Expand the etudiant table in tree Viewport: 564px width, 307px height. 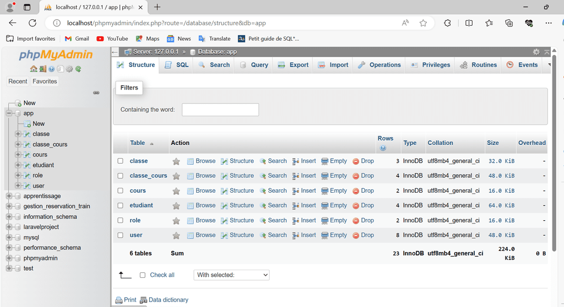click(x=18, y=165)
